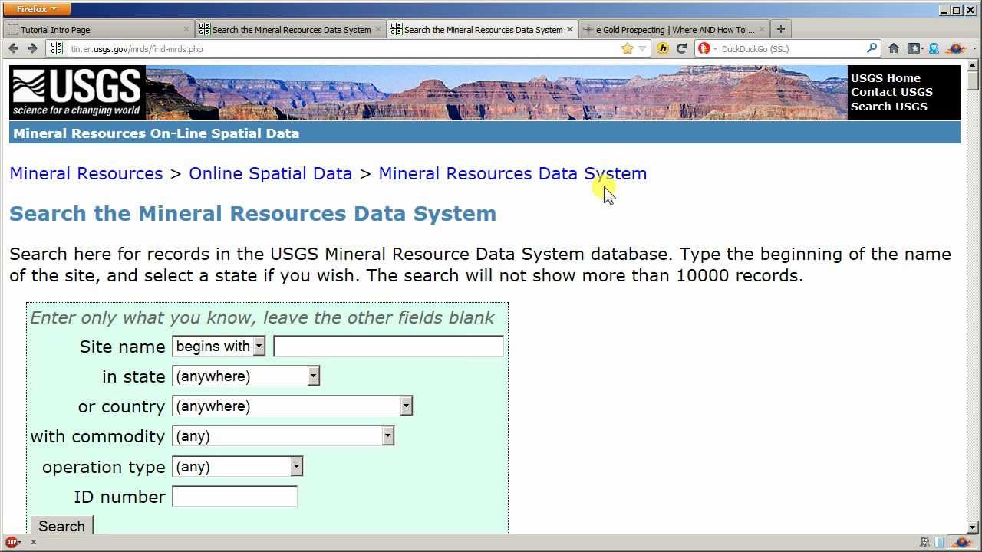Click the forward navigation arrow

pos(32,48)
